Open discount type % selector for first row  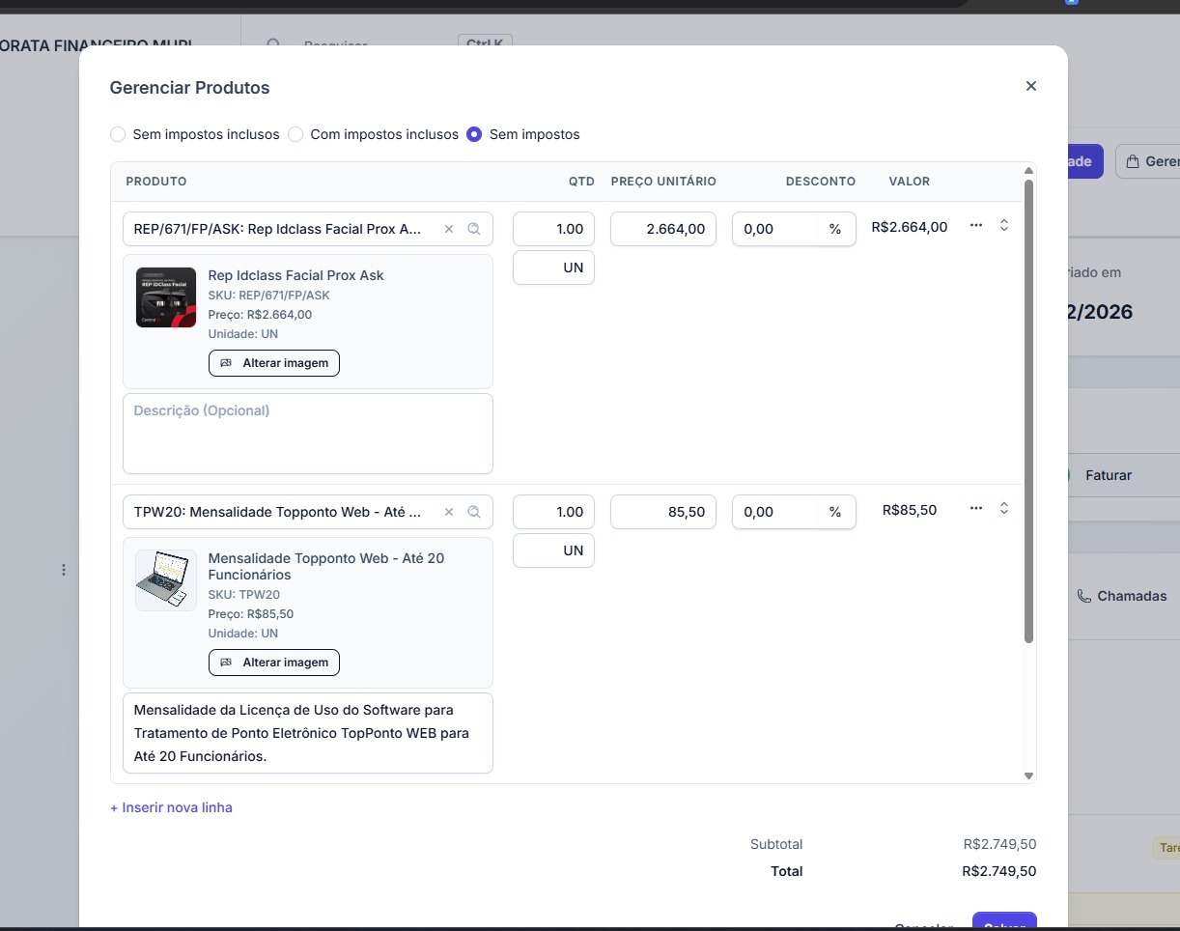click(834, 229)
